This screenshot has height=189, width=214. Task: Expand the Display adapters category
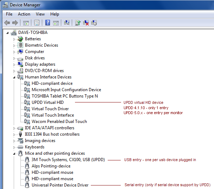[14, 65]
